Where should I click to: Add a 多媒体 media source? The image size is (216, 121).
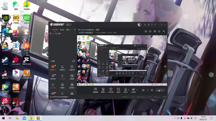pos(119,90)
